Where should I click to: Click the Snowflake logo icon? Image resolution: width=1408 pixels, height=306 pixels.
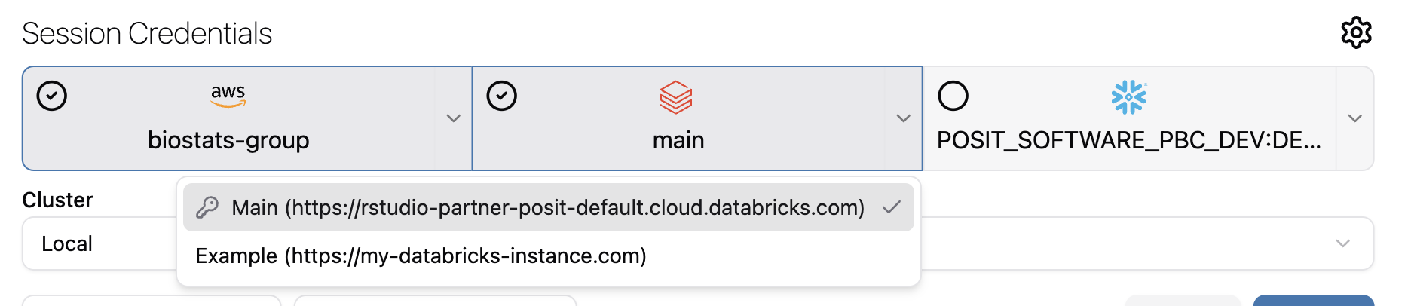[1128, 97]
